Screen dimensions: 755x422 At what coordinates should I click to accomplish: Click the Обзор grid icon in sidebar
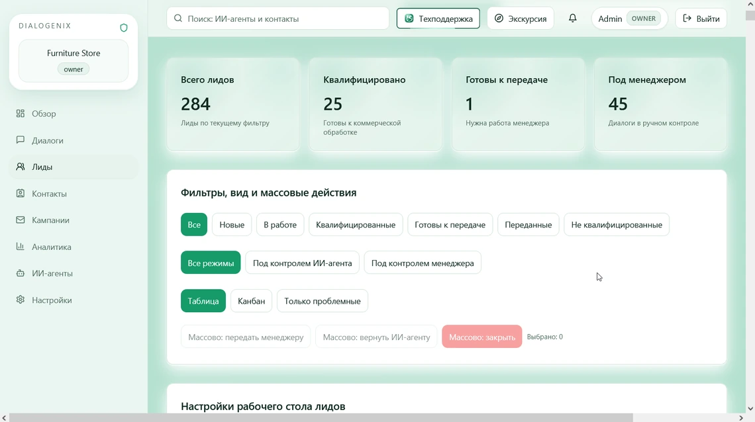point(21,113)
